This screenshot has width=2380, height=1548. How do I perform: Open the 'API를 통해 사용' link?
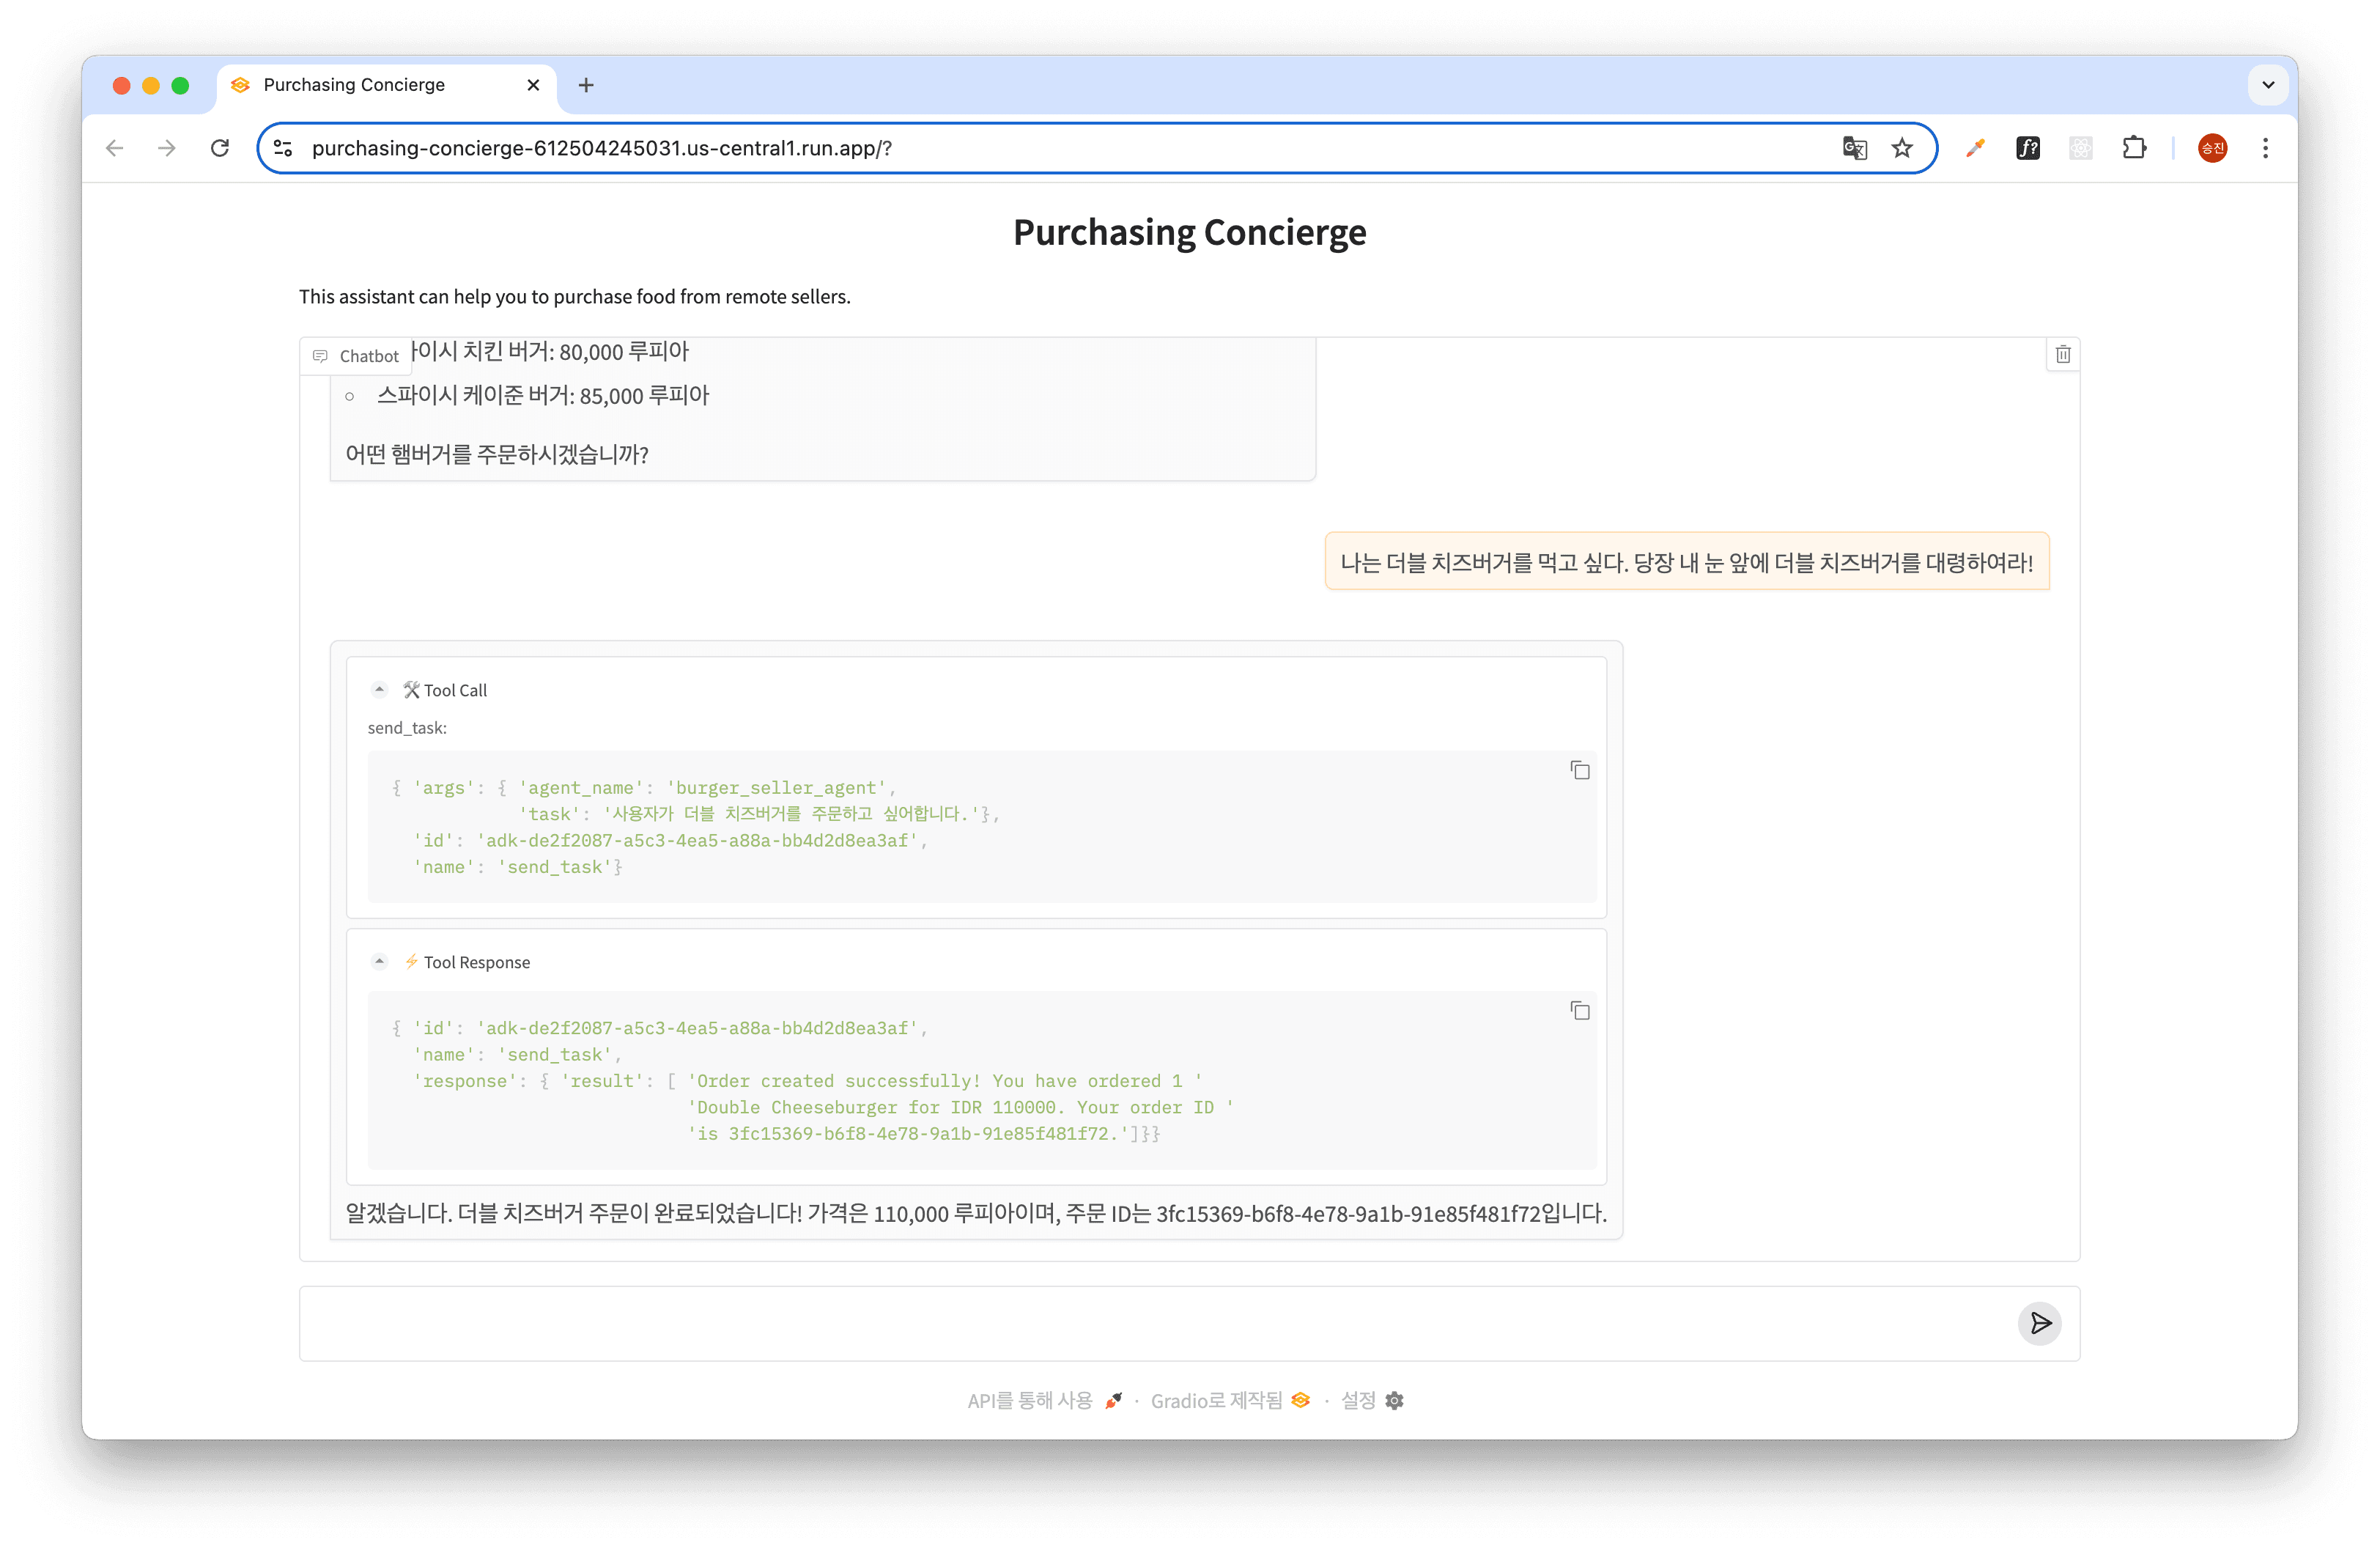click(x=1044, y=1400)
